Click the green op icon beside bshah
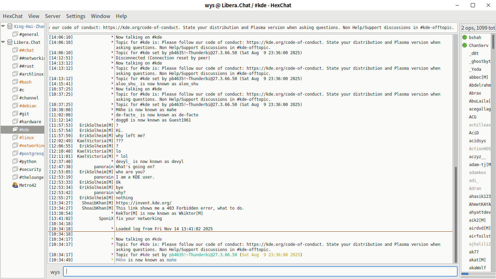 (465, 37)
